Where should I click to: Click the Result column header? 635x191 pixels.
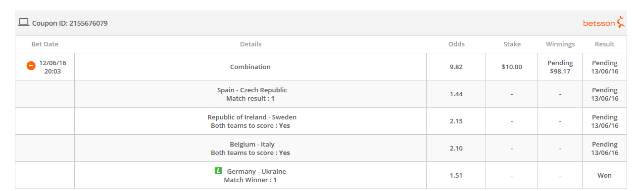tap(605, 44)
